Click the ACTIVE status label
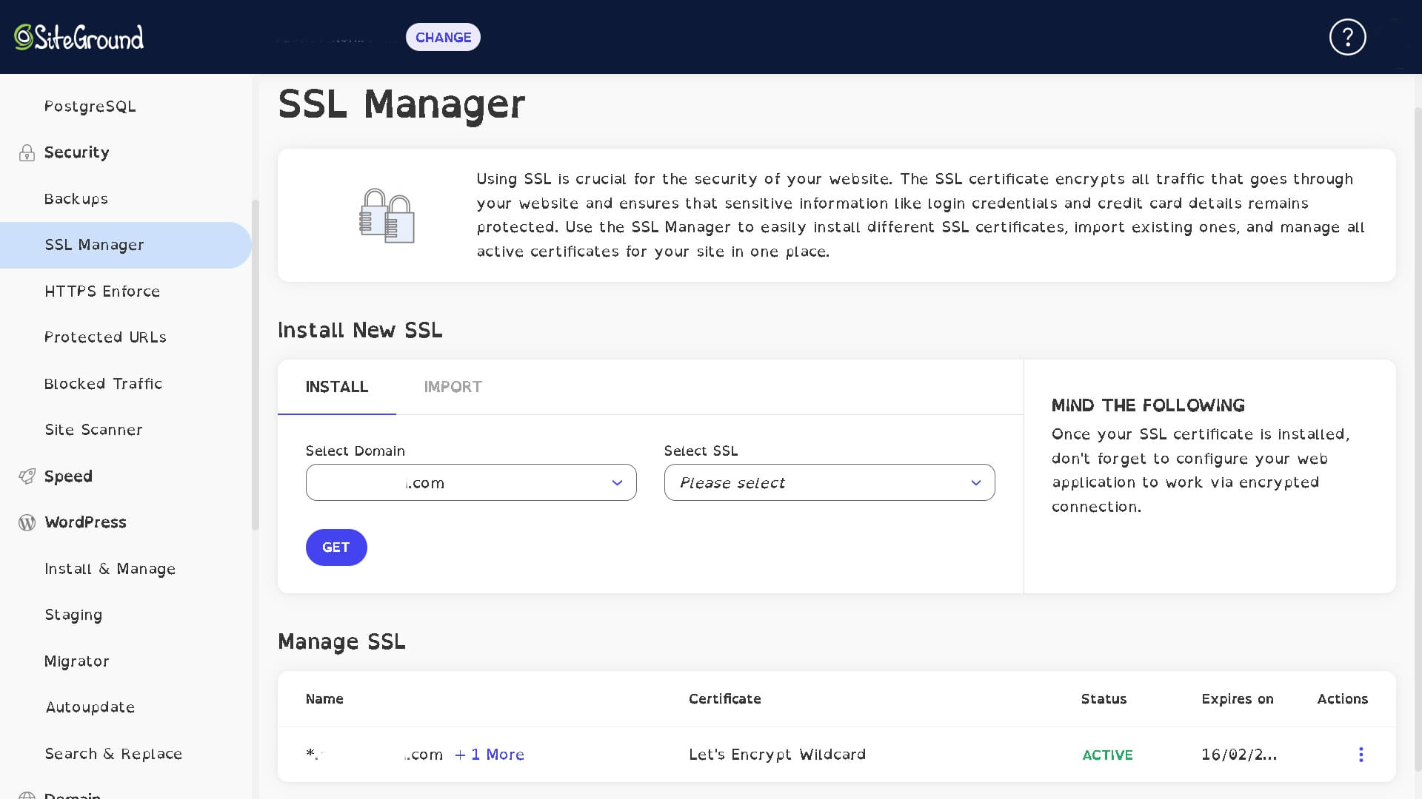 (x=1107, y=755)
